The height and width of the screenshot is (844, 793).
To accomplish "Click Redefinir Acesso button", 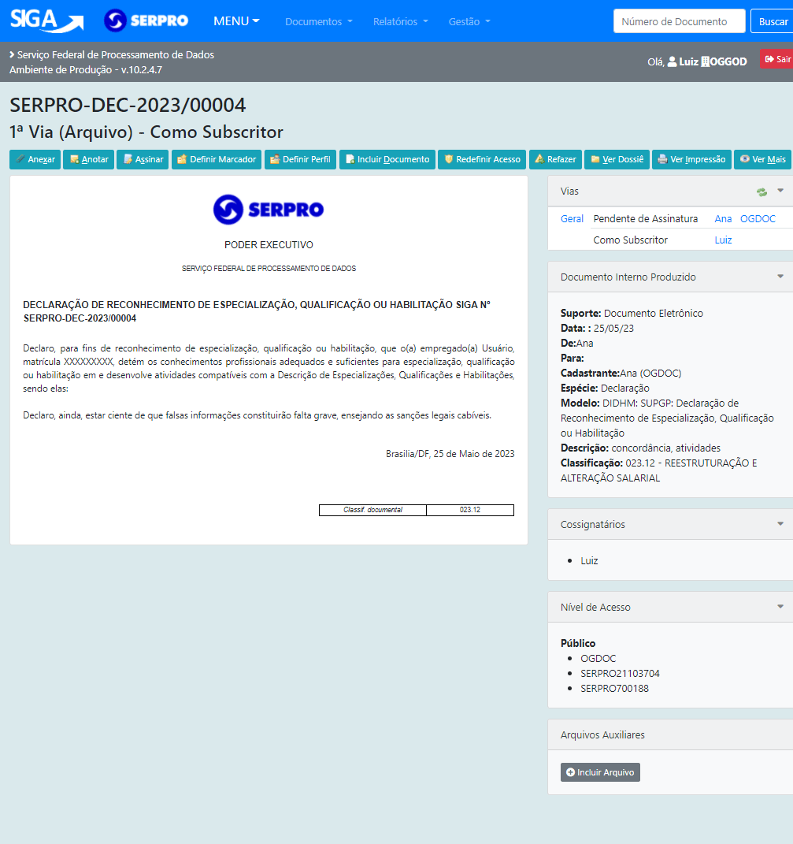I will tap(482, 159).
